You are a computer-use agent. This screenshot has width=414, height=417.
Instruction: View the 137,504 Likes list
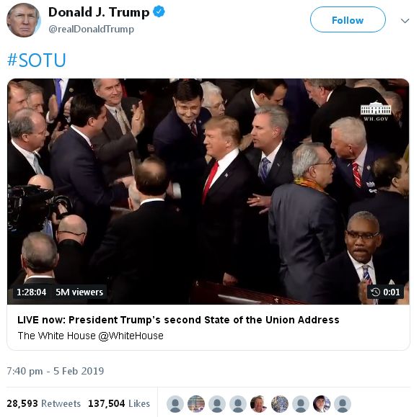pos(119,403)
